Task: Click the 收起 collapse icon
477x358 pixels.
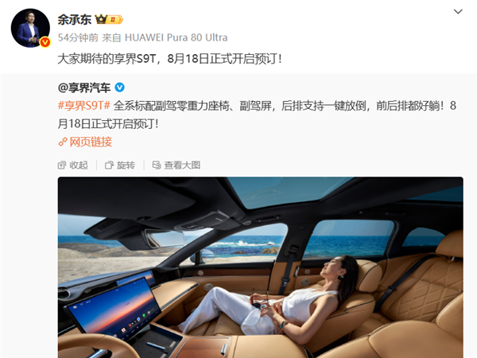Action: pos(62,165)
